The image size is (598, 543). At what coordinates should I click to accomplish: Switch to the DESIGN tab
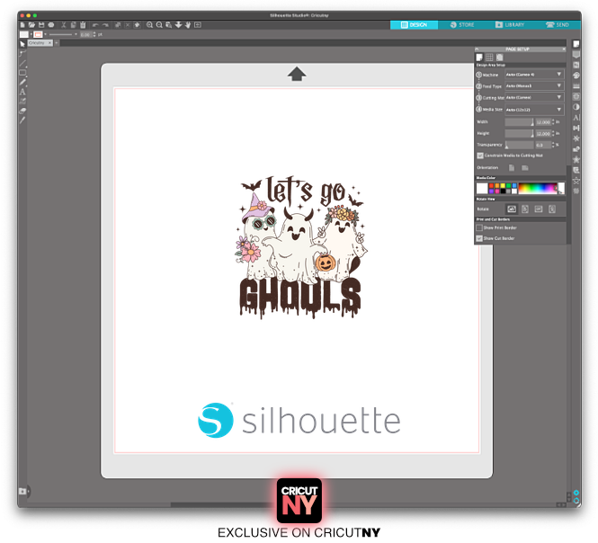coord(414,25)
